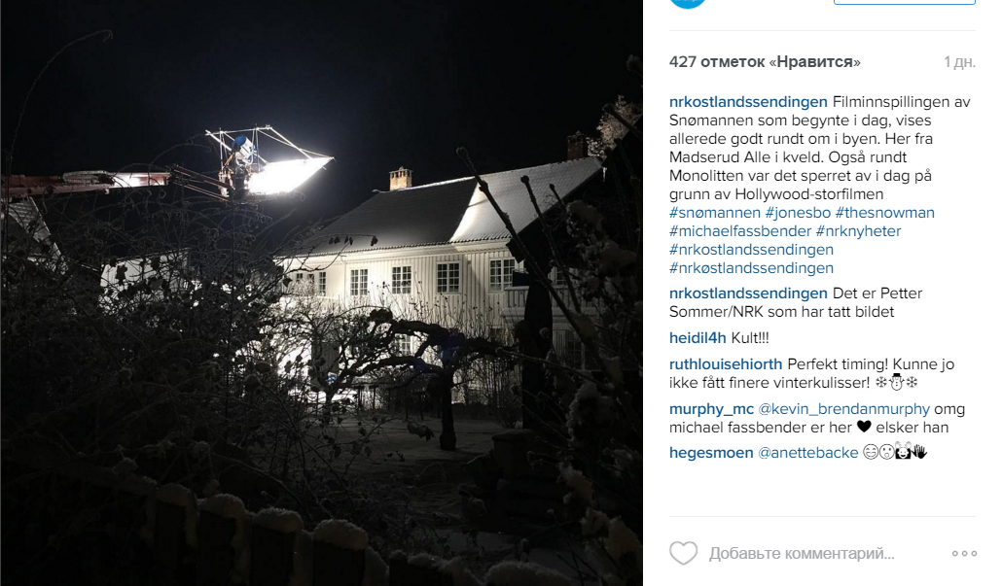Click the night house photo

pos(321,293)
